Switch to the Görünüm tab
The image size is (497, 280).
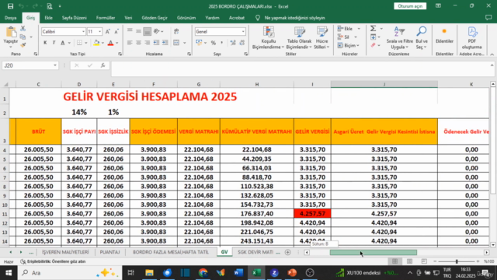tap(186, 18)
